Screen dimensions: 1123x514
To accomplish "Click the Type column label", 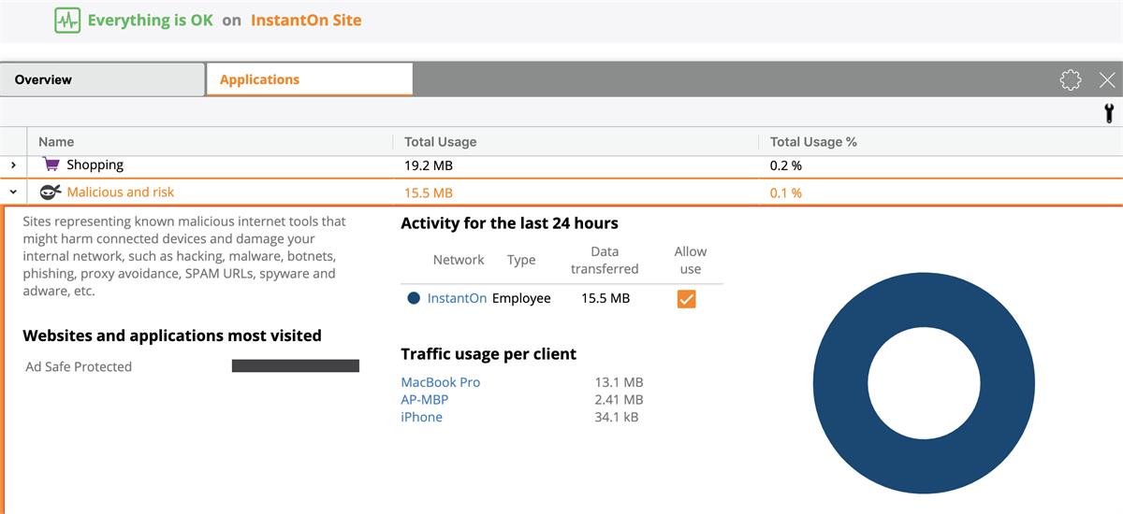I will click(521, 260).
